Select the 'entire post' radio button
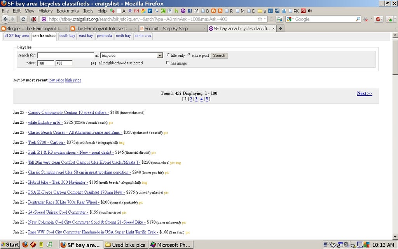Image resolution: width=398 pixels, height=249 pixels. pyautogui.click(x=189, y=55)
